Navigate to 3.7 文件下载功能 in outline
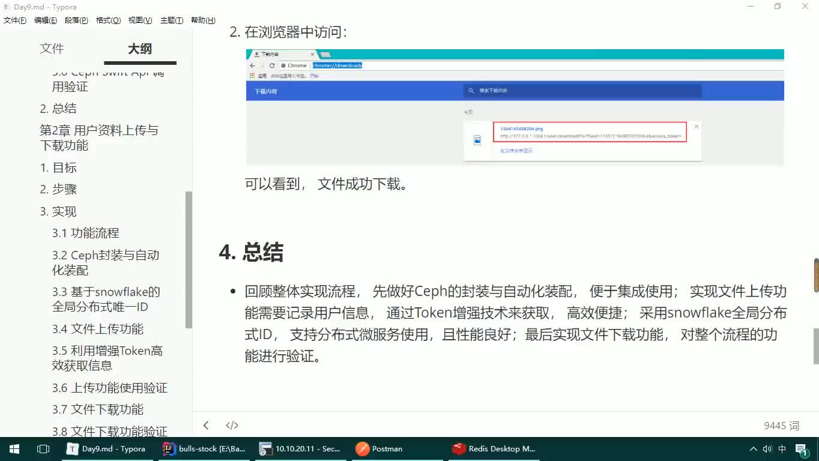This screenshot has width=819, height=461. pos(97,409)
